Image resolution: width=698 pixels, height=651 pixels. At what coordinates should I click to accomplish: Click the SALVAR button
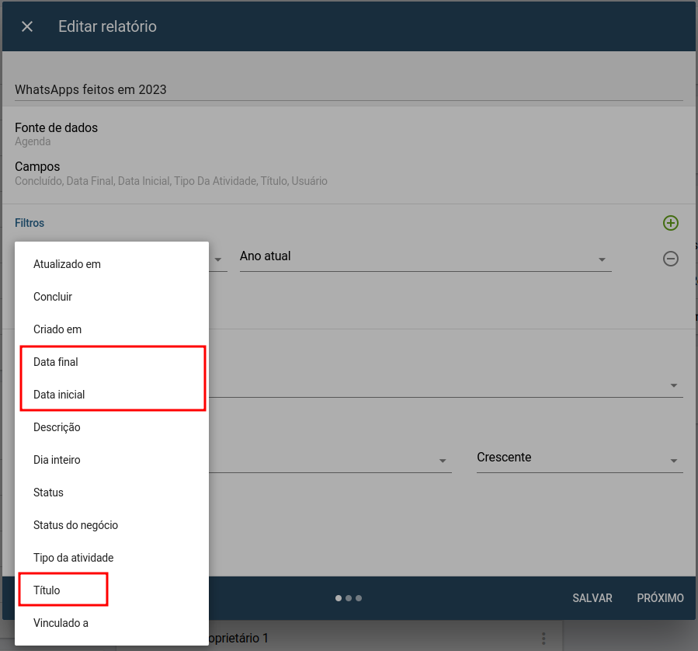tap(592, 598)
